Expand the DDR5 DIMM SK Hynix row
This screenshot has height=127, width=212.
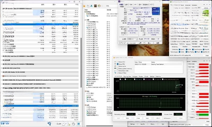point(1,80)
